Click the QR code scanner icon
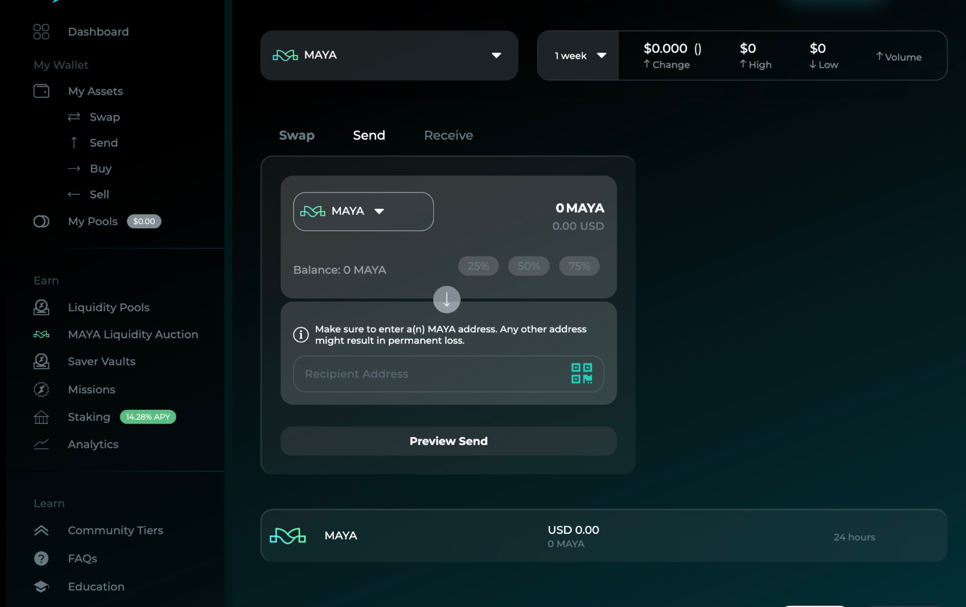 (581, 373)
